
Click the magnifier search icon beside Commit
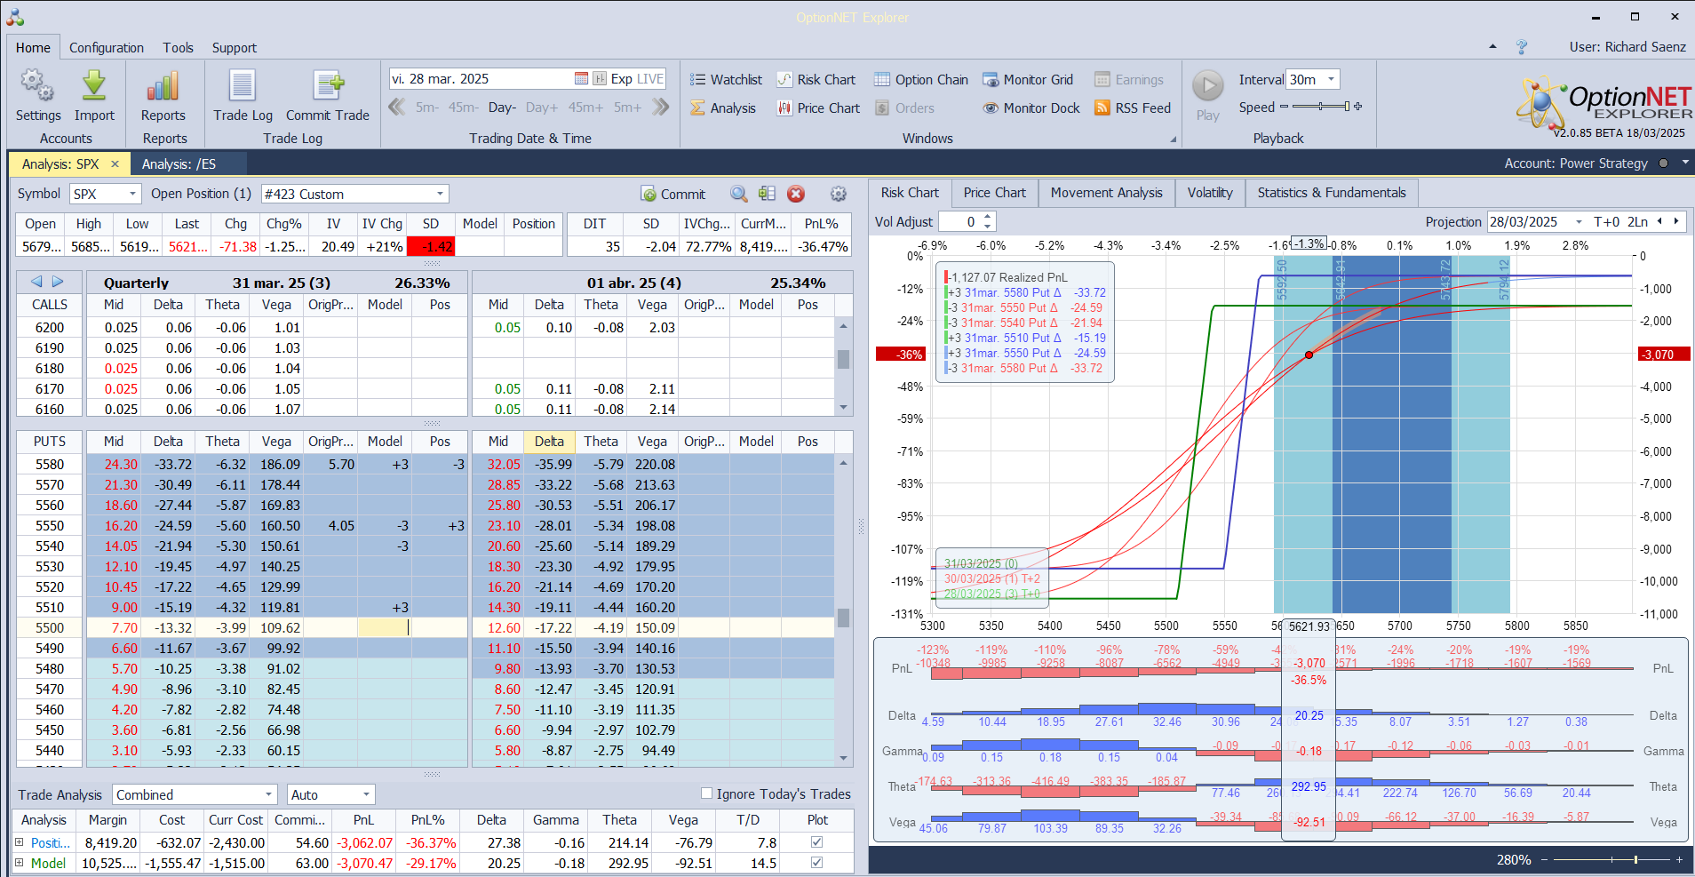tap(739, 194)
